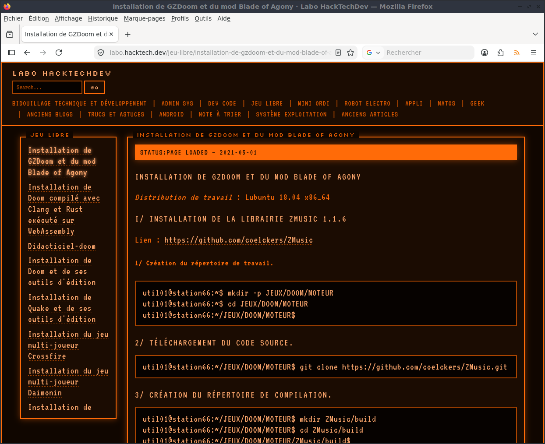
Task: Close the Installation de GZDoom tab
Action: tap(111, 34)
